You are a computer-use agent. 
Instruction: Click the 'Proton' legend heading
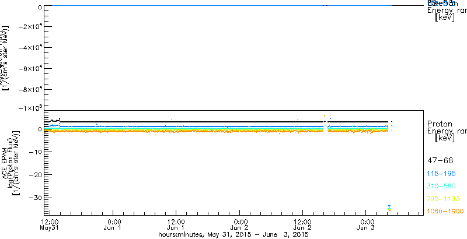tap(440, 124)
